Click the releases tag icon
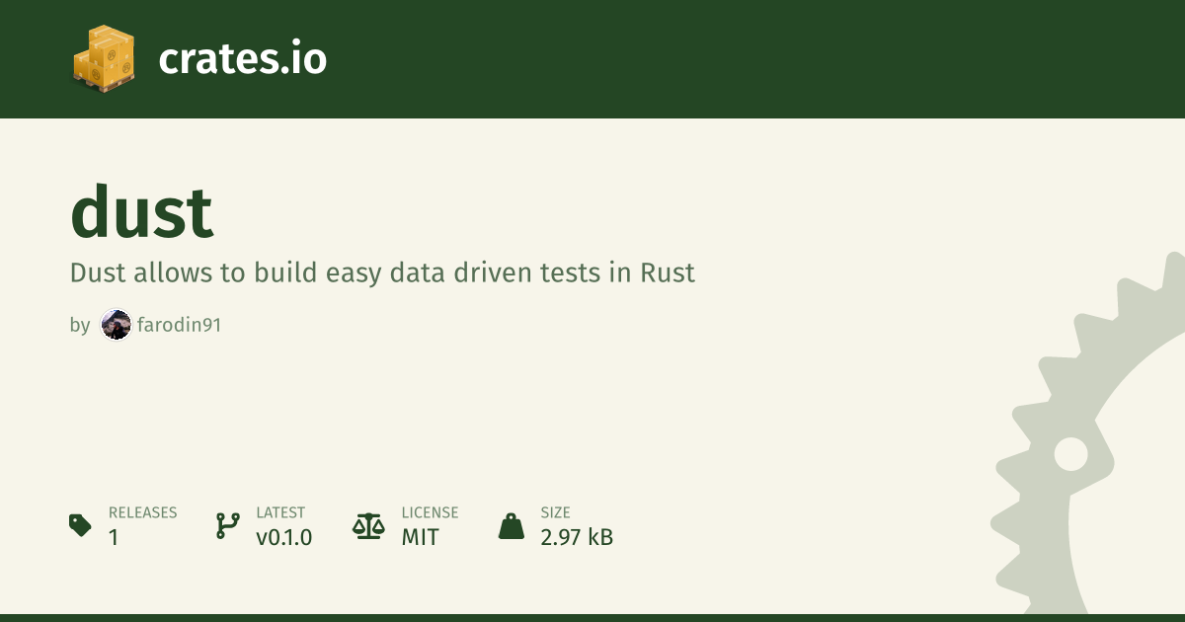Image resolution: width=1185 pixels, height=622 pixels. coord(80,525)
